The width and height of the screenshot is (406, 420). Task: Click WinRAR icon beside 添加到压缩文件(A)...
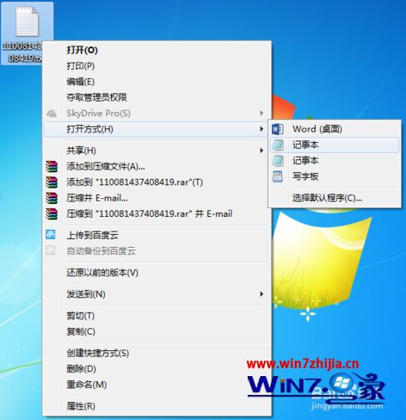point(51,167)
